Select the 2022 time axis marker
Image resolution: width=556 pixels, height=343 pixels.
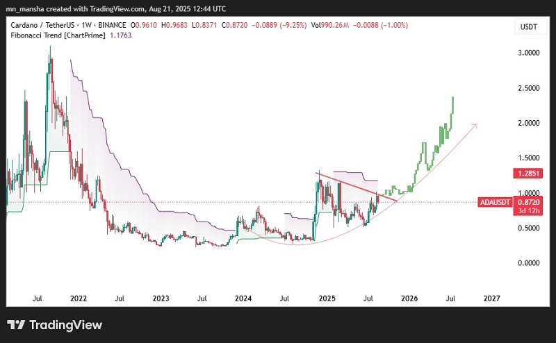[x=79, y=298]
